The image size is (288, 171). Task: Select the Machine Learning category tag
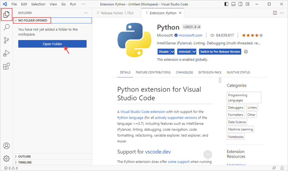point(241,129)
